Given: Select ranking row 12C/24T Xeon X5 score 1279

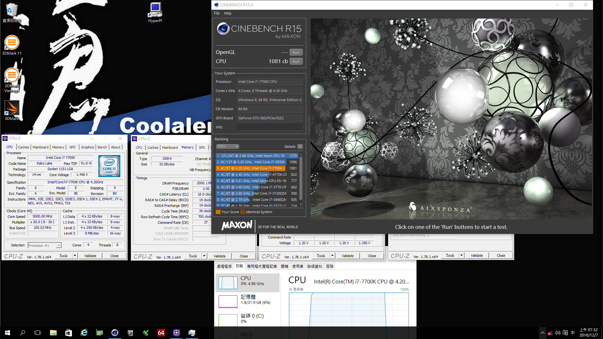Looking at the screenshot, I should click(x=257, y=156).
